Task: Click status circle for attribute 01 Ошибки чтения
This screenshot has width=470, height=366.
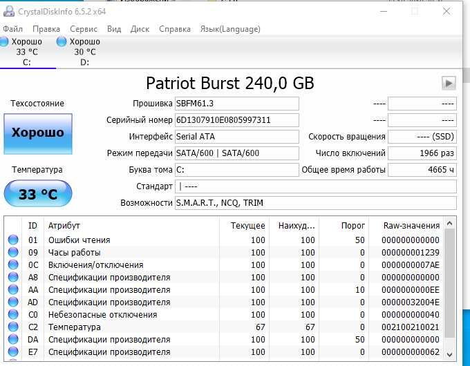Action: coord(13,240)
